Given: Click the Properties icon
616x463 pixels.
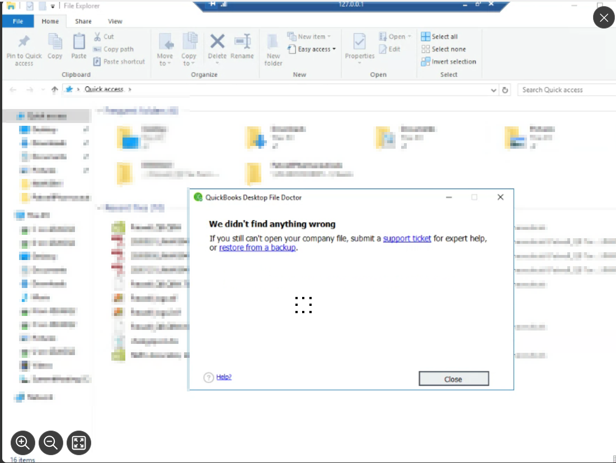Looking at the screenshot, I should [x=359, y=41].
